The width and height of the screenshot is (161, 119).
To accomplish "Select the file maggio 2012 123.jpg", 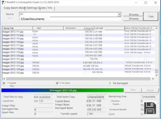I will [13, 66].
